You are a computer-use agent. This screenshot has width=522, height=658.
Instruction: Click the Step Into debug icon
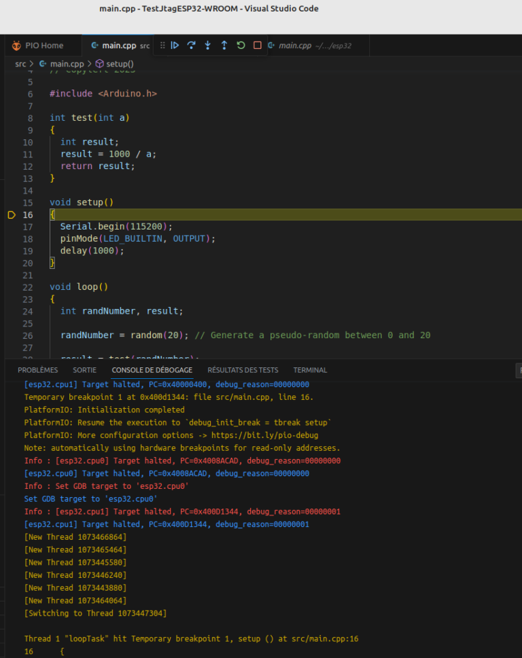pyautogui.click(x=208, y=45)
